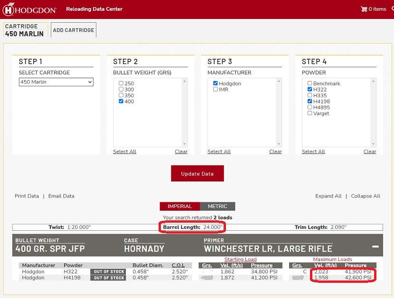394x298 pixels.
Task: Click the Trim Length 2.090" value
Action: point(338,227)
